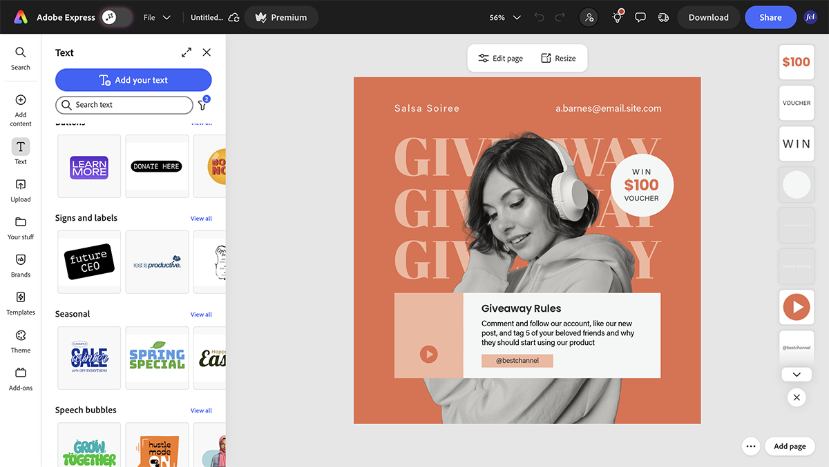Switch to Edit page mode
Image resolution: width=829 pixels, height=467 pixels.
point(499,58)
